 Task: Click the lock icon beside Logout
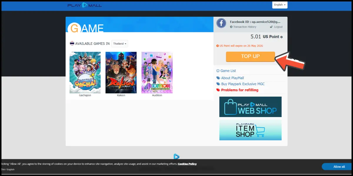272,27
